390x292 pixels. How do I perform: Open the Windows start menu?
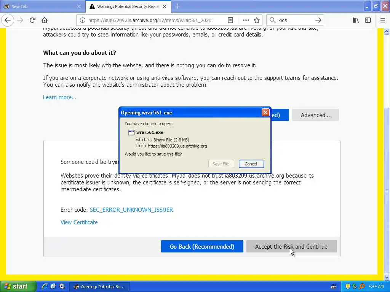18,287
